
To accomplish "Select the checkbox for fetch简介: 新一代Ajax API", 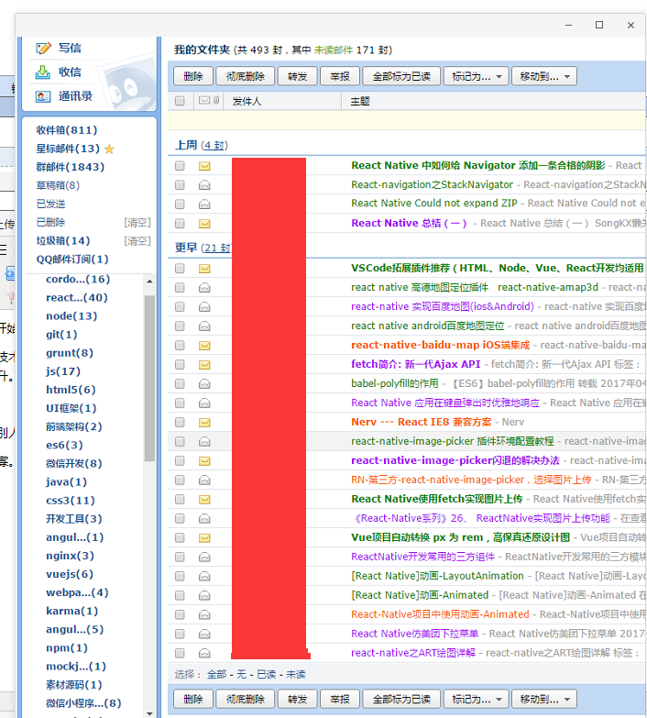I will pyautogui.click(x=180, y=365).
